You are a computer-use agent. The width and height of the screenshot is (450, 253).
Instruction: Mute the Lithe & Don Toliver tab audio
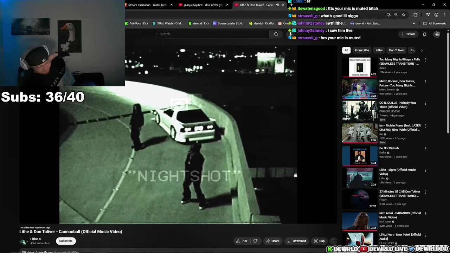point(277,5)
